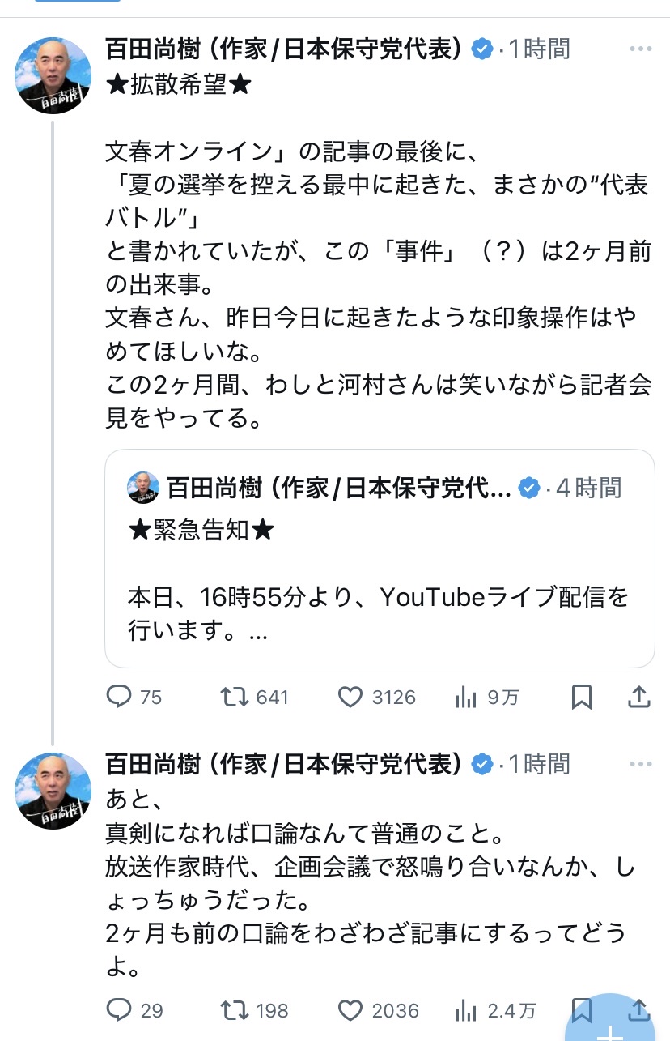Viewport: 670px width, 1041px height.
Task: Share the first post via share icon
Action: click(x=638, y=697)
